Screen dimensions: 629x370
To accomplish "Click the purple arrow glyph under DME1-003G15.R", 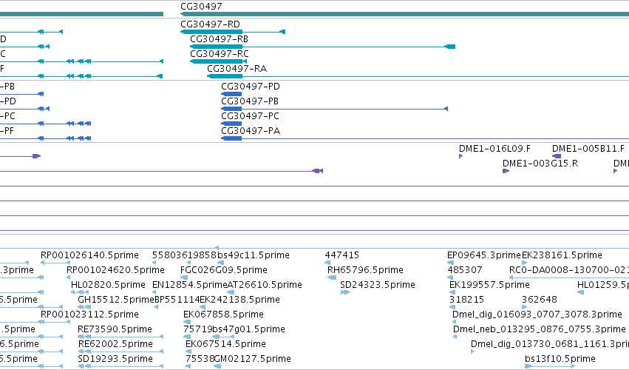I will tap(506, 171).
